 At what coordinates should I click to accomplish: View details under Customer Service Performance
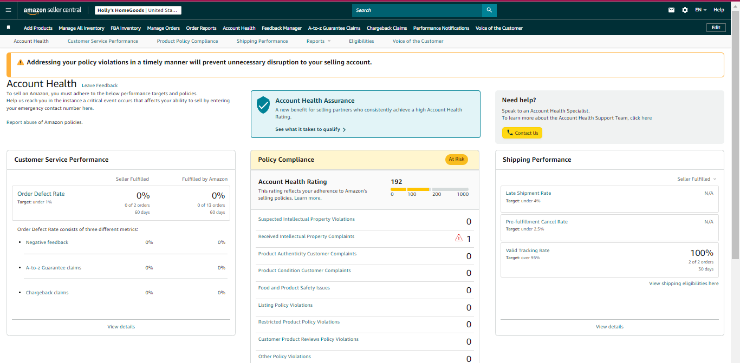(121, 327)
